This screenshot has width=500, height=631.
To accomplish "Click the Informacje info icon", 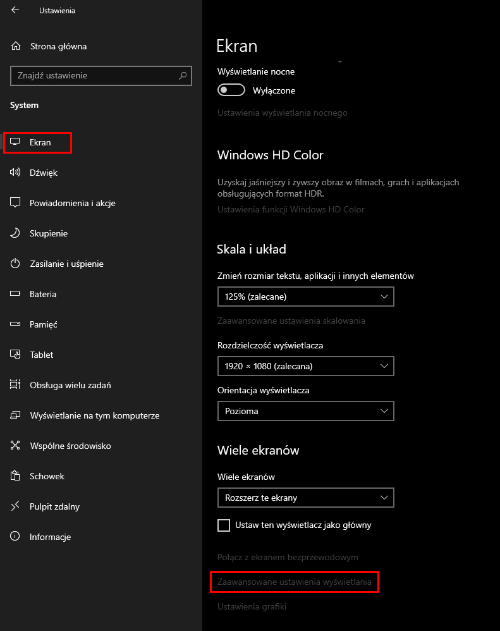I will click(15, 536).
